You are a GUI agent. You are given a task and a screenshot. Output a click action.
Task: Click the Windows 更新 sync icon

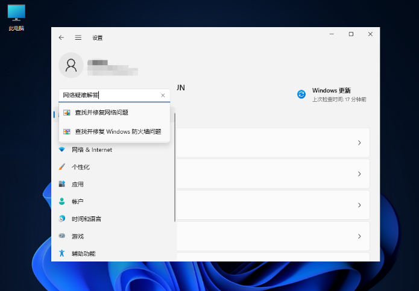(301, 94)
